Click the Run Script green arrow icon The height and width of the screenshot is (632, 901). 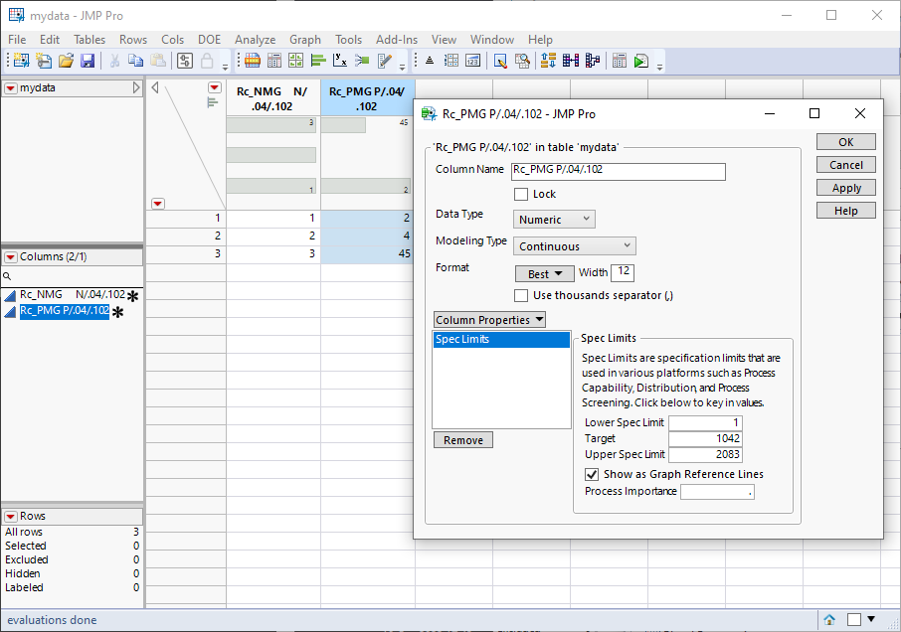click(x=641, y=61)
